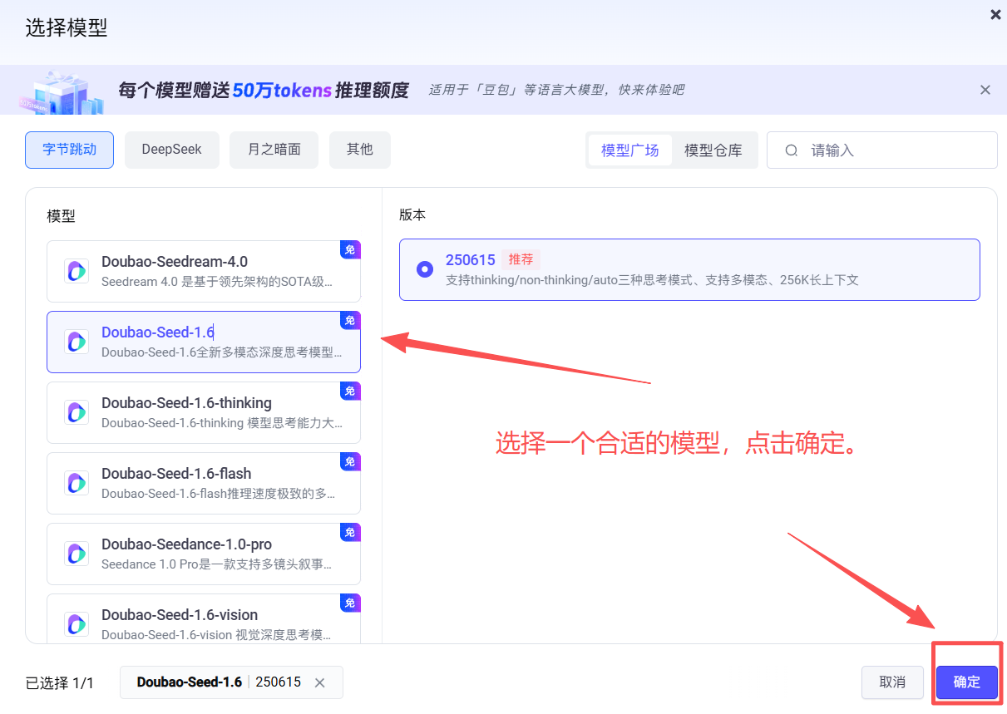Click the Doubao-Seed-1.6-vision model logo
The height and width of the screenshot is (714, 1007).
coord(76,624)
